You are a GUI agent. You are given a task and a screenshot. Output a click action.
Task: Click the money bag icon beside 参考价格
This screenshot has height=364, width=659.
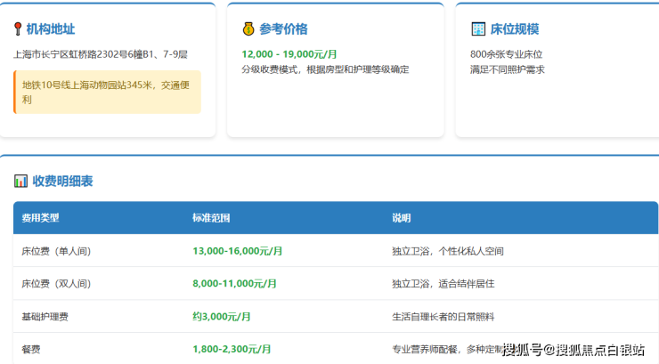[x=248, y=29]
